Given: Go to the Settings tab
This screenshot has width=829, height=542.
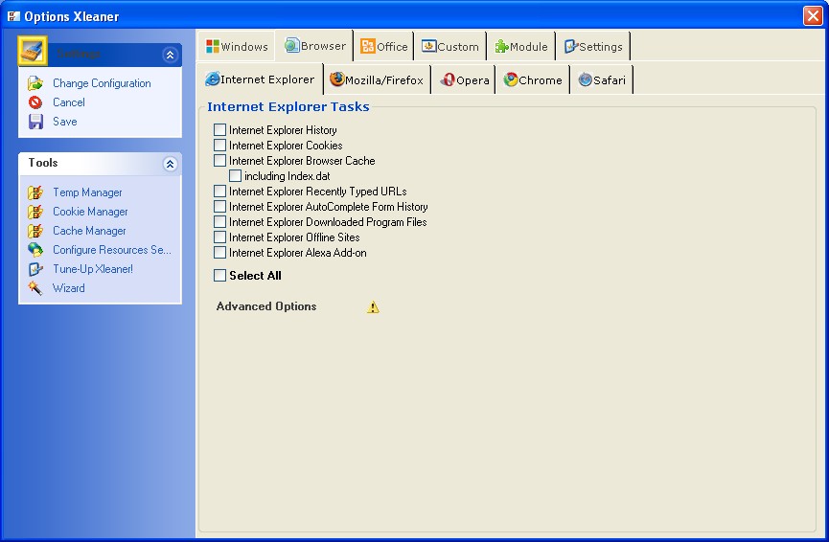Looking at the screenshot, I should pos(593,47).
